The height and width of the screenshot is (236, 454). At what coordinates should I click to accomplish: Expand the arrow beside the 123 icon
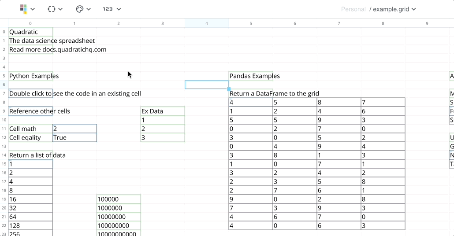tap(119, 9)
